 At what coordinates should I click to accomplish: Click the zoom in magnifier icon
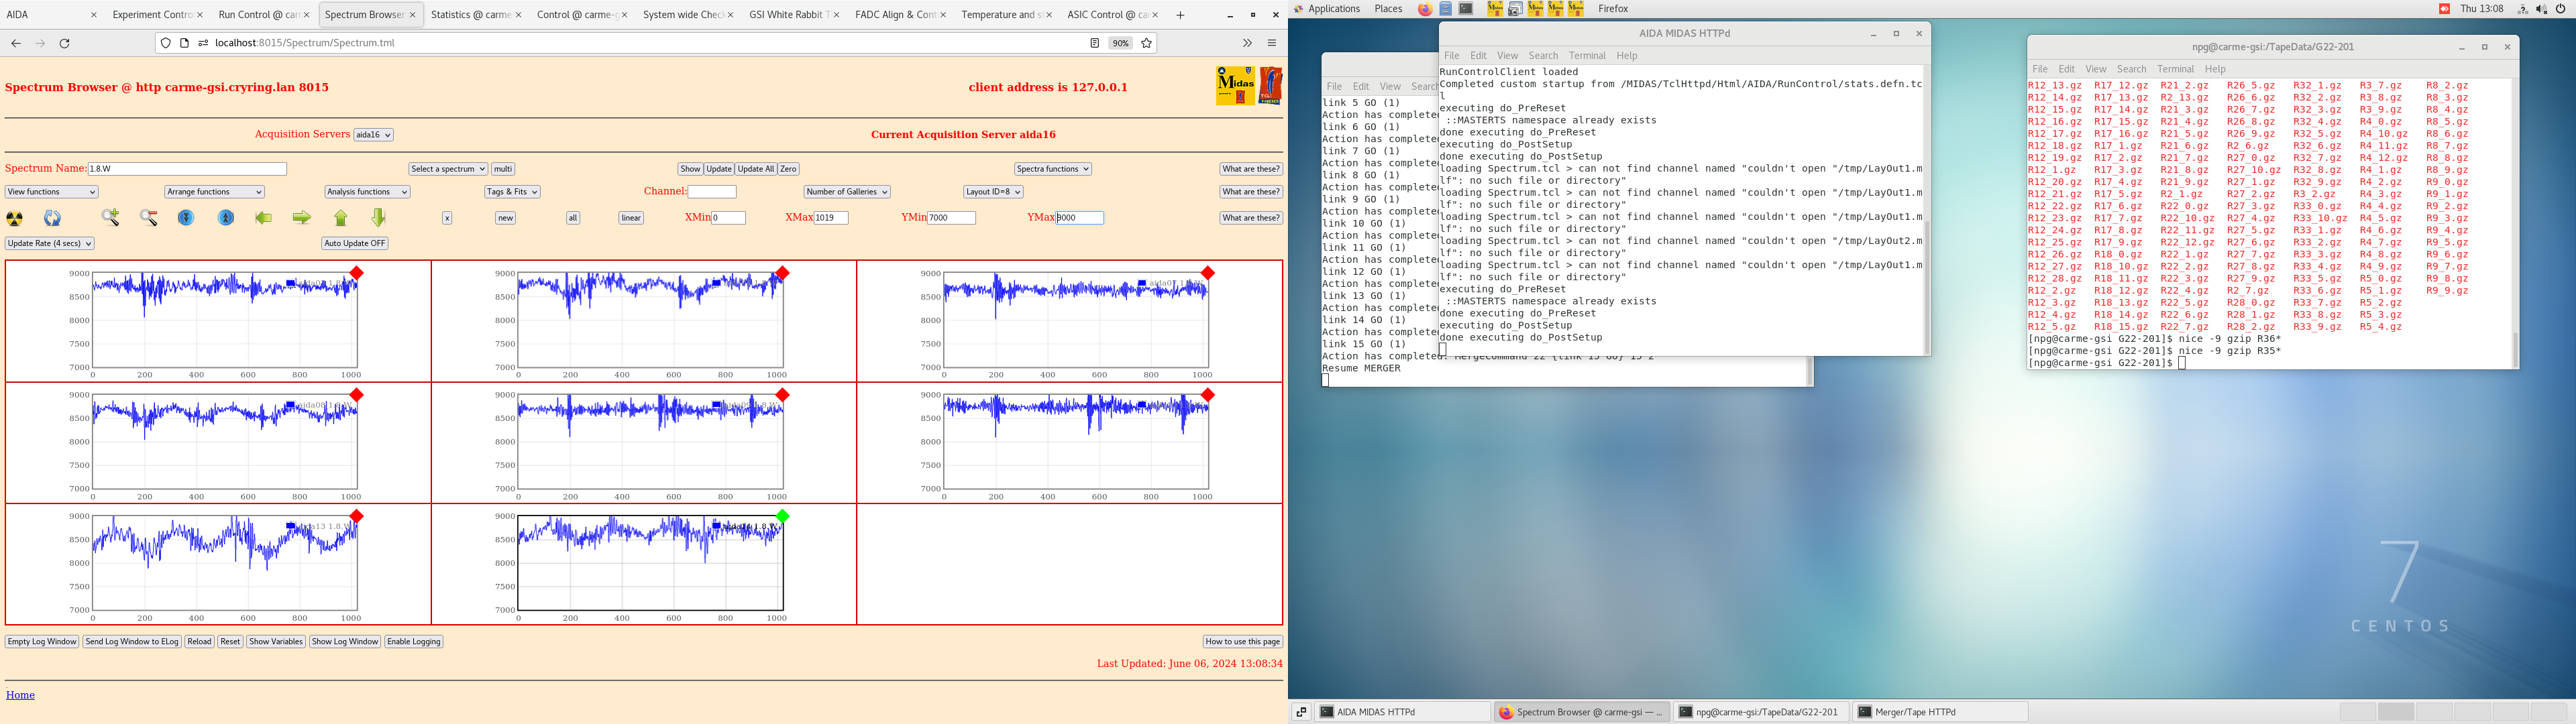click(111, 218)
